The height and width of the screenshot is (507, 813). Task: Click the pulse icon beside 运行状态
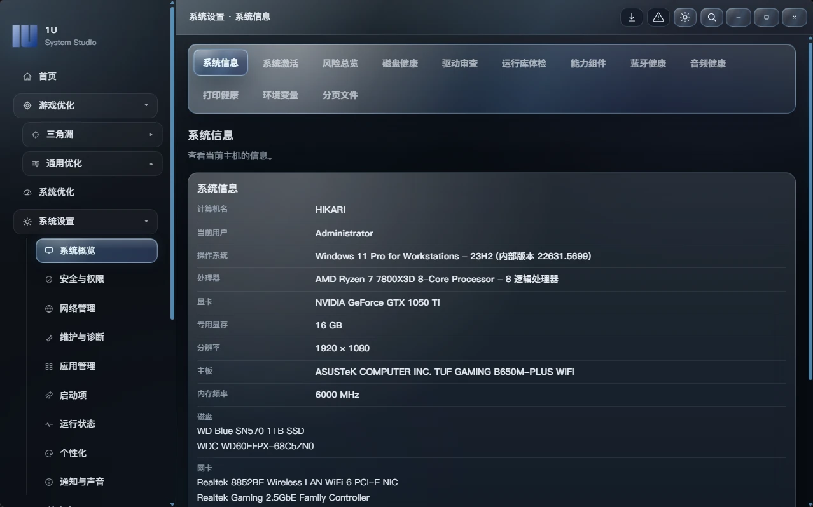tap(49, 424)
